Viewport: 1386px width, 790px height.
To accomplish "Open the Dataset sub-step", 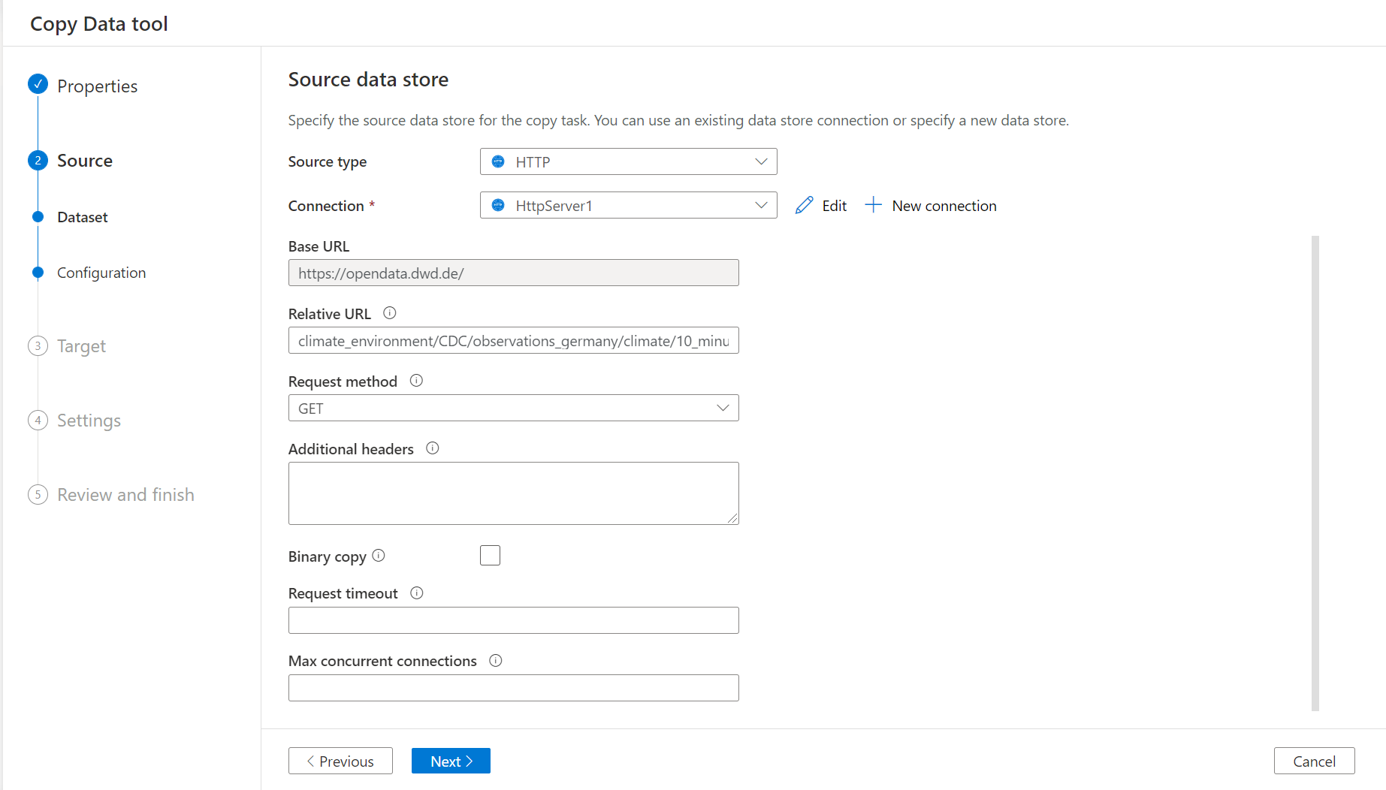I will point(83,217).
